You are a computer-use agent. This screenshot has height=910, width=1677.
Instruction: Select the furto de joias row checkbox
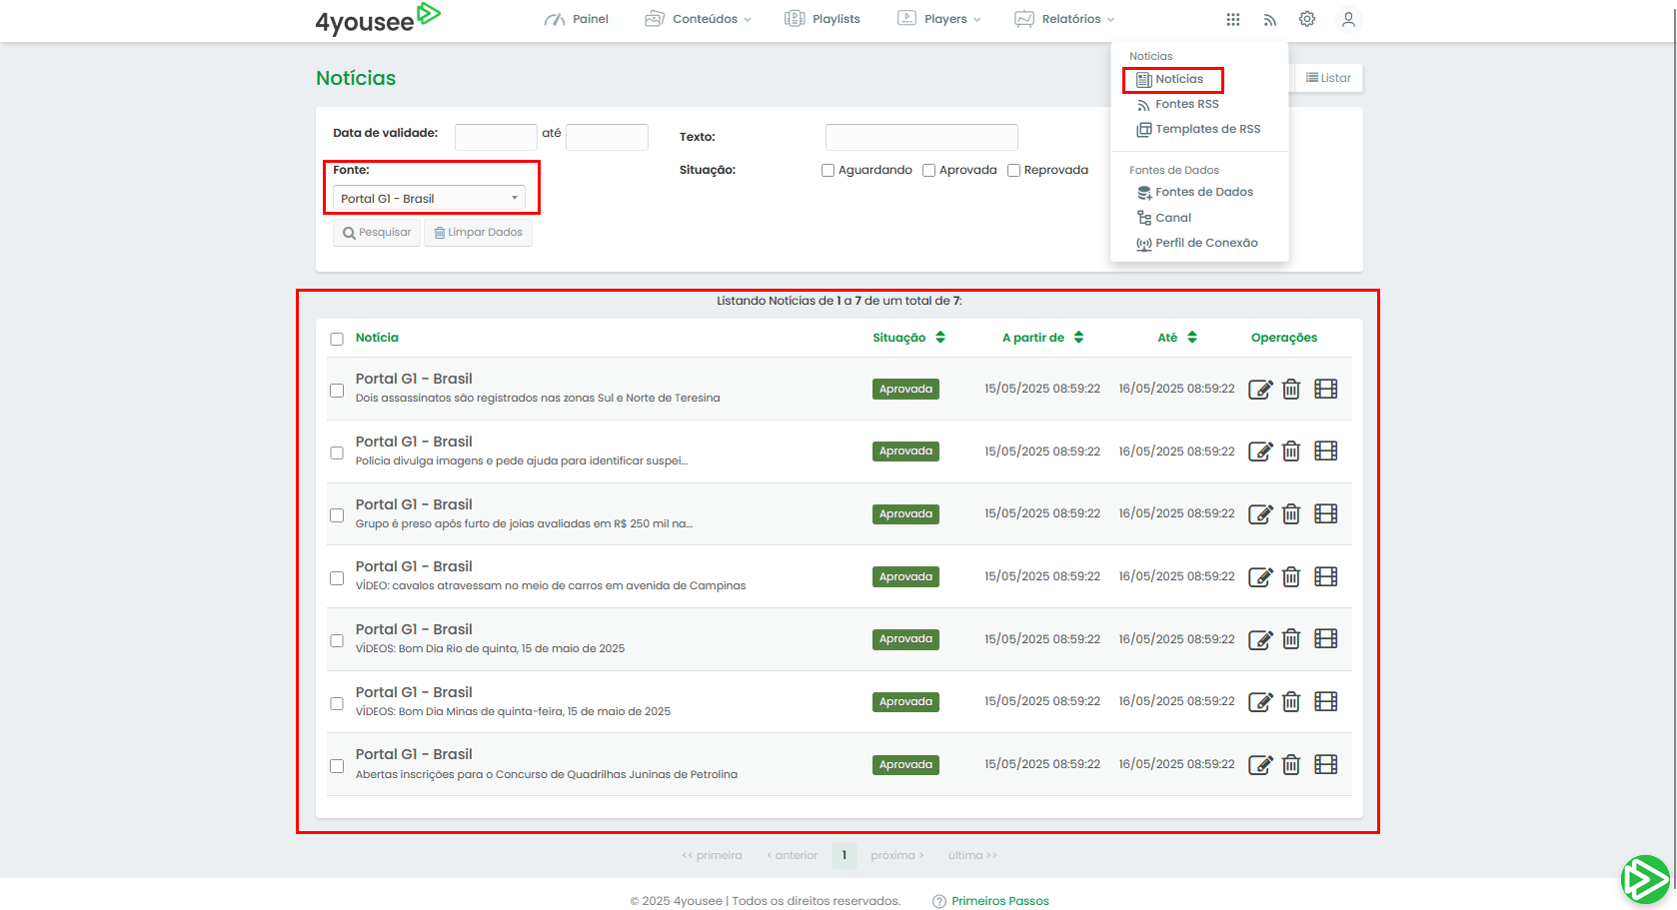pyautogui.click(x=337, y=515)
